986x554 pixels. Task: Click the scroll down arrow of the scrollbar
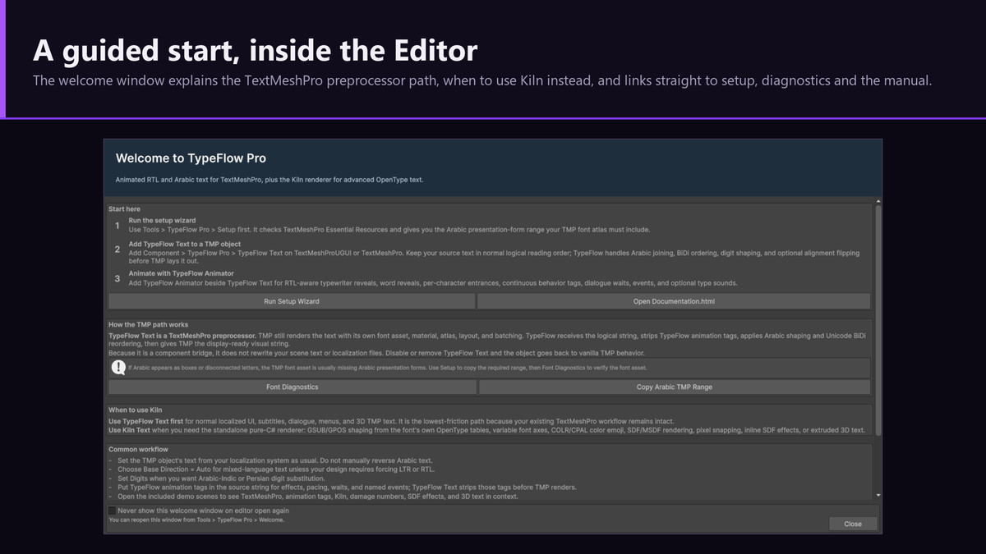[x=878, y=495]
